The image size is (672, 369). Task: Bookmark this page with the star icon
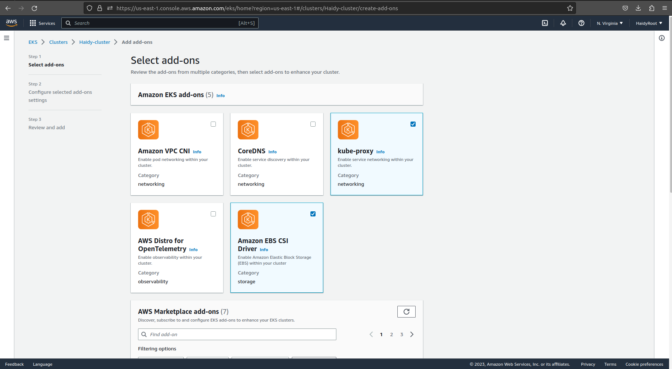570,8
